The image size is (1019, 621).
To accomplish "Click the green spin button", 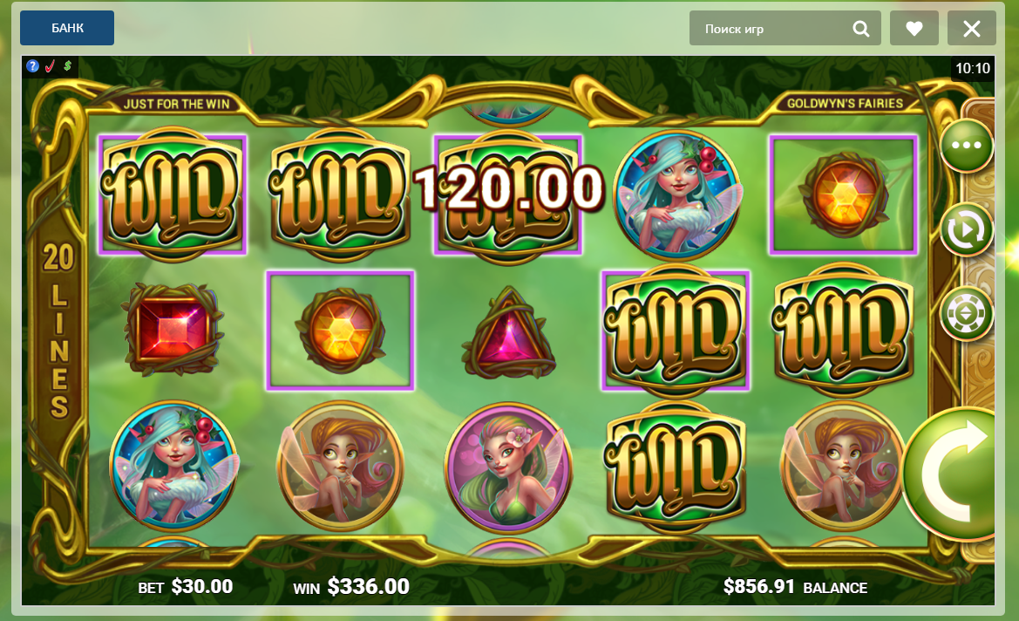I will 950,474.
